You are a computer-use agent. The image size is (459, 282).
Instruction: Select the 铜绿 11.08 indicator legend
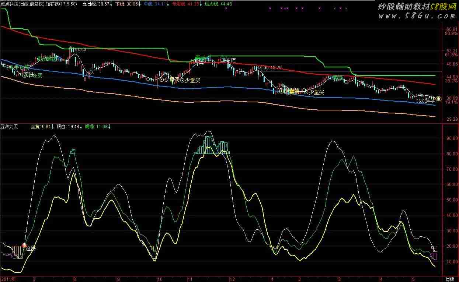pos(97,127)
